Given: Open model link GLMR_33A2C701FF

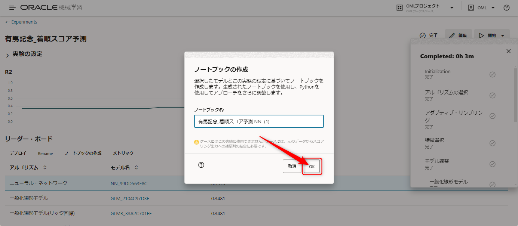Looking at the screenshot, I should point(131,214).
